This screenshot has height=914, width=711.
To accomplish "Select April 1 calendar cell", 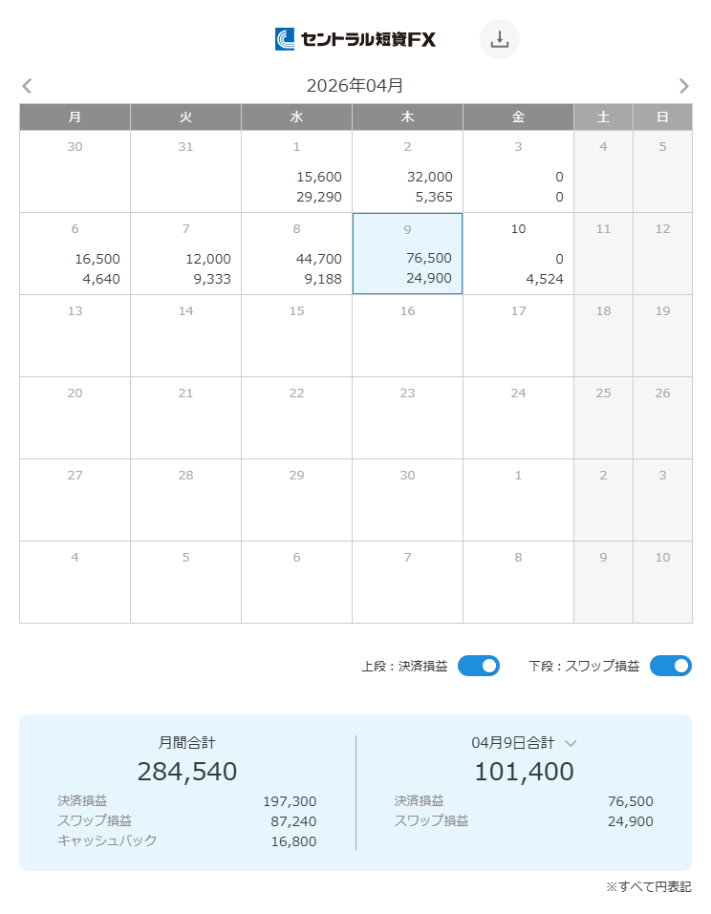I will (x=296, y=171).
